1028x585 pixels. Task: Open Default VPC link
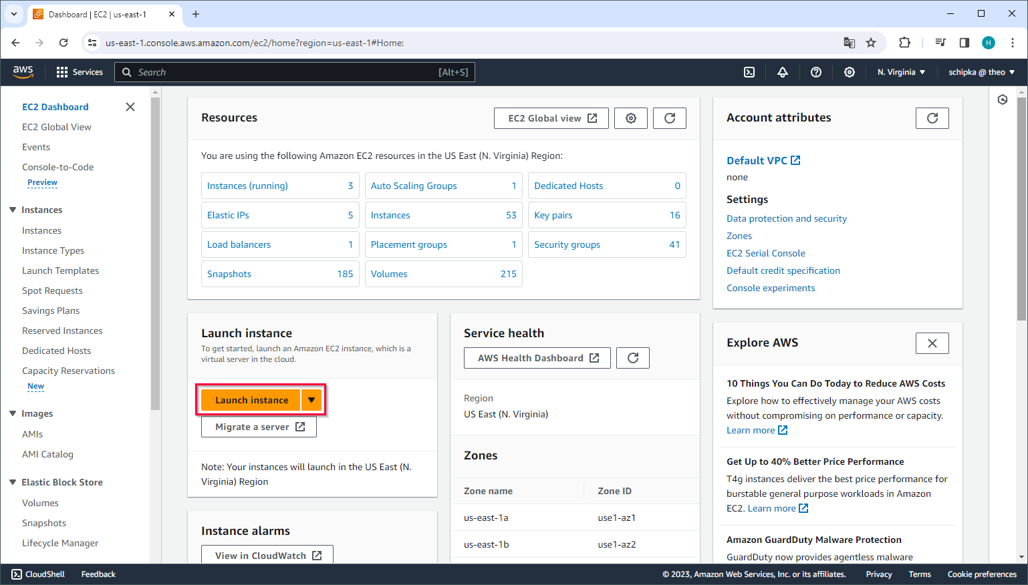(763, 160)
